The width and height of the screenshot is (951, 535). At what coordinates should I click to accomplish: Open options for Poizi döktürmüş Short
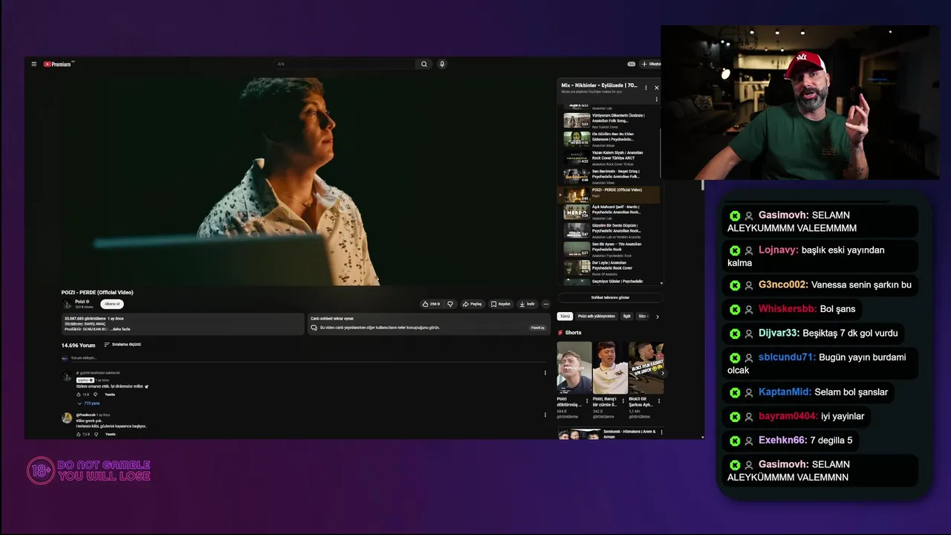pyautogui.click(x=587, y=401)
